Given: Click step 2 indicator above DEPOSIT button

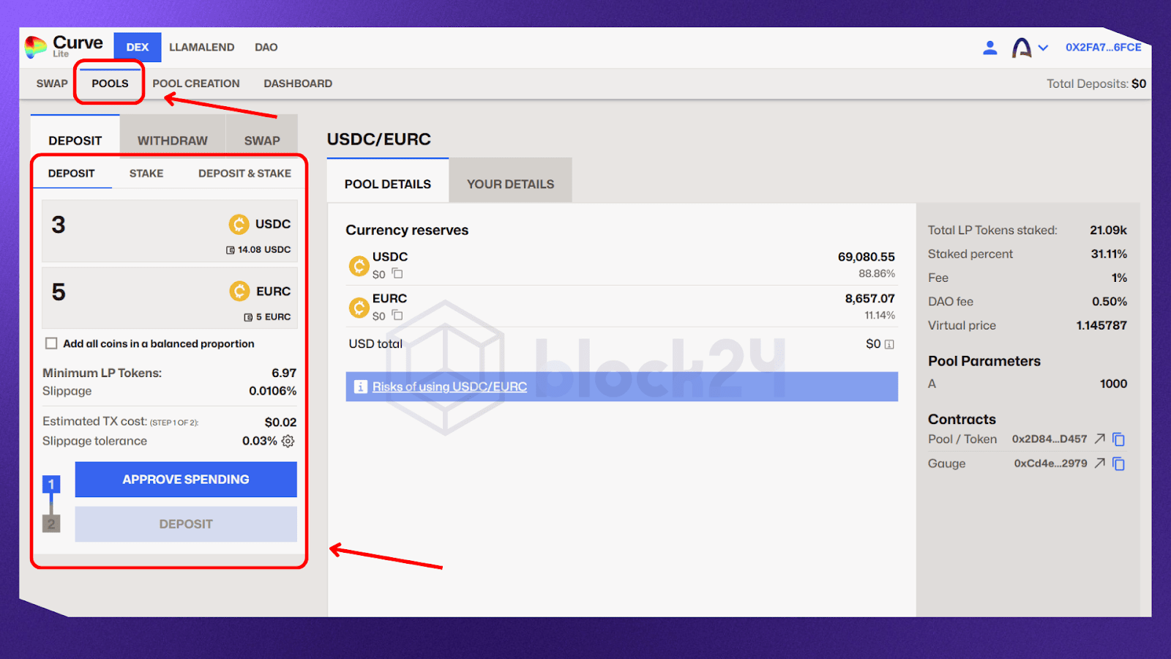Looking at the screenshot, I should pyautogui.click(x=51, y=524).
